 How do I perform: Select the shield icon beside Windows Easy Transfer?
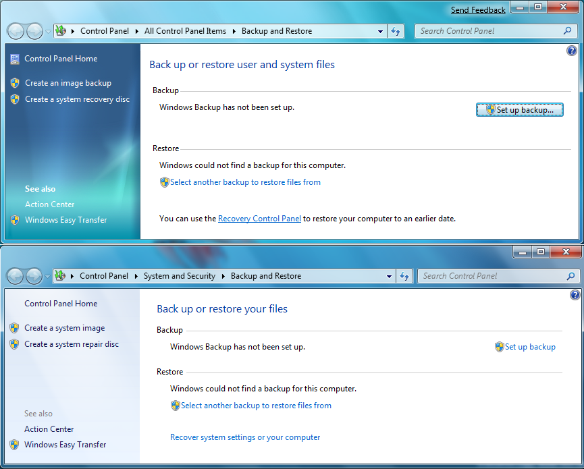point(15,219)
